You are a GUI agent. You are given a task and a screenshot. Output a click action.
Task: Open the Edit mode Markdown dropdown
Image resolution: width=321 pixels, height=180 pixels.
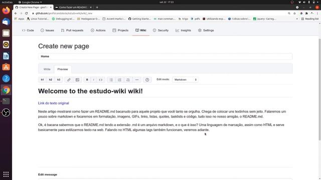pyautogui.click(x=185, y=79)
